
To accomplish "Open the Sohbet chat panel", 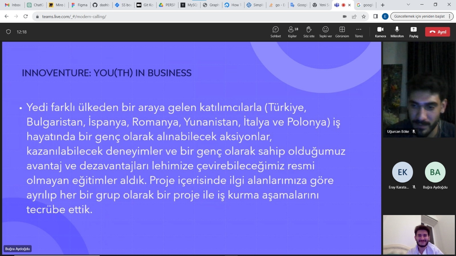I will [x=276, y=32].
